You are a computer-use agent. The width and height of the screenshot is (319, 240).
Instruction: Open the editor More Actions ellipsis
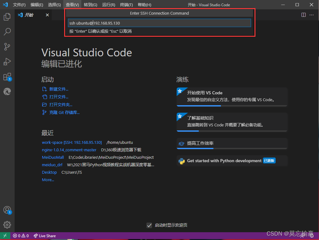pos(312,15)
